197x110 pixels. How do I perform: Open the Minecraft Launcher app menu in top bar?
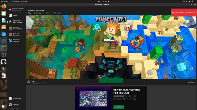click(x=20, y=1)
